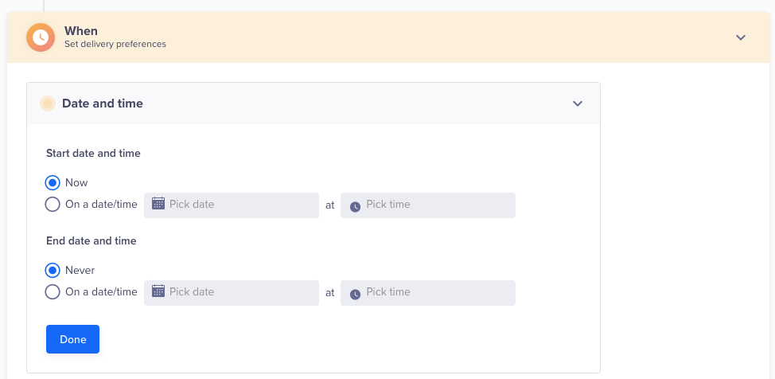Click the clock icon in end time field
This screenshot has width=775, height=379.
355,293
